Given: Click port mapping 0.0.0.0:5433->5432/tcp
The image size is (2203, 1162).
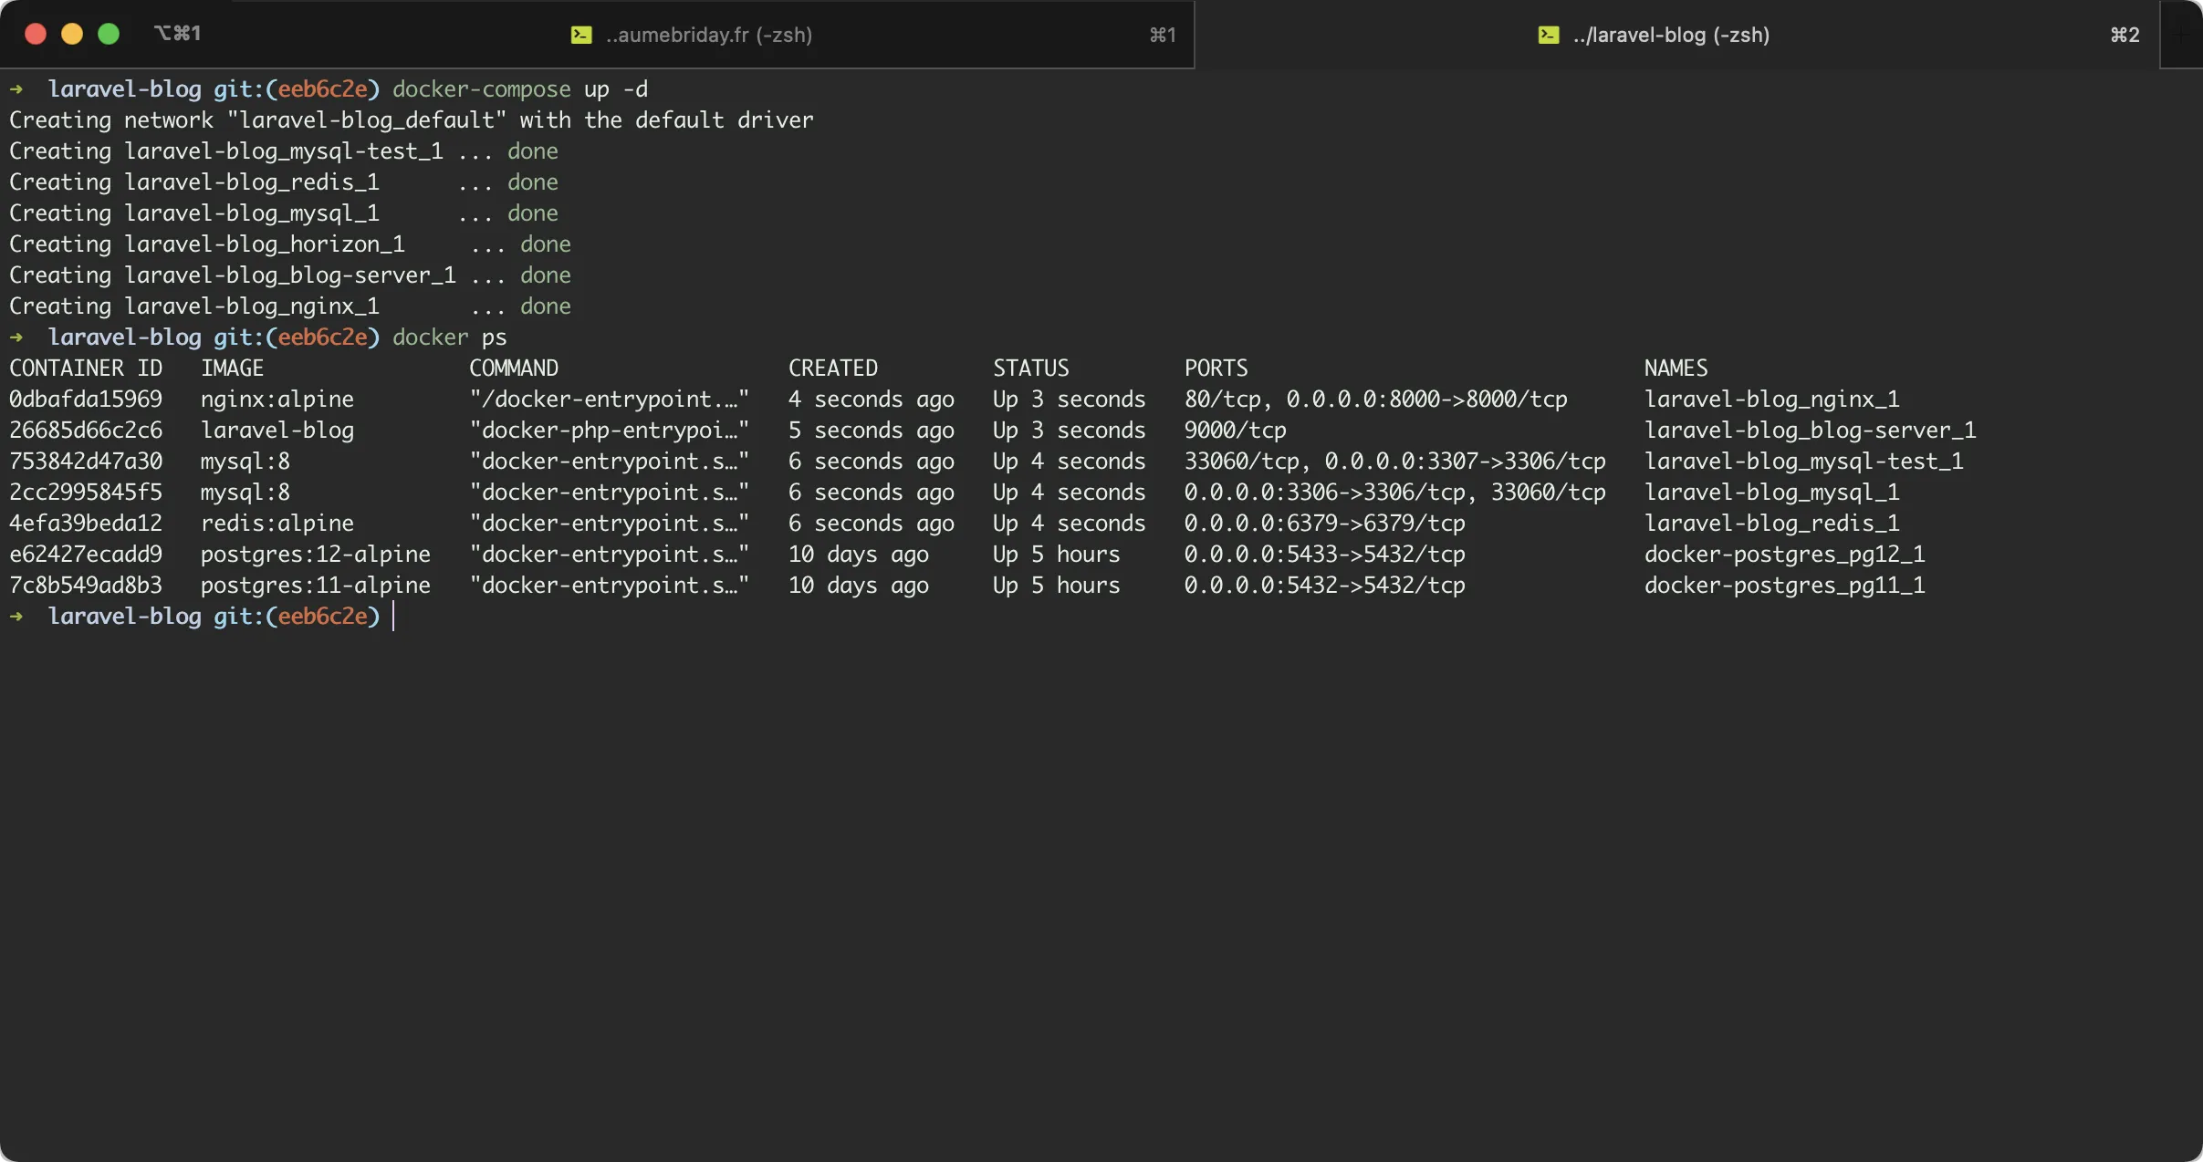Looking at the screenshot, I should point(1324,555).
